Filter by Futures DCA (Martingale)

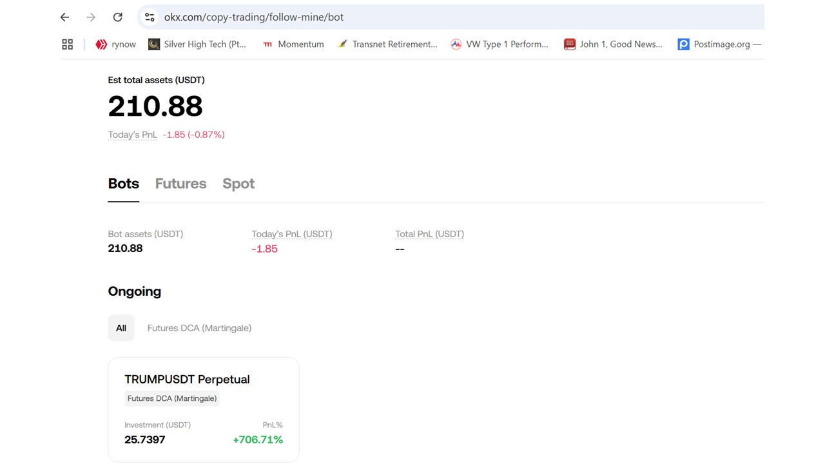click(199, 328)
